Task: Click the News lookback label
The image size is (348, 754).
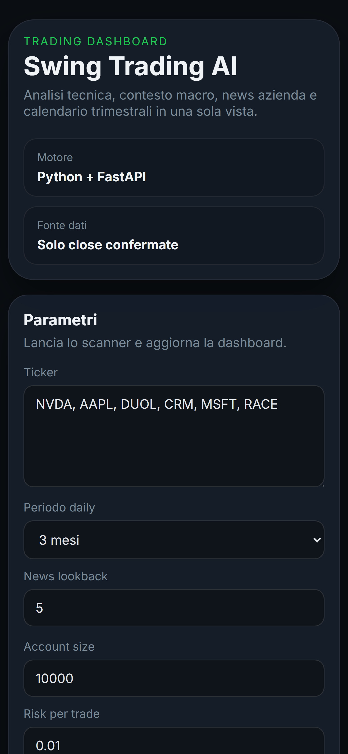Action: click(66, 576)
